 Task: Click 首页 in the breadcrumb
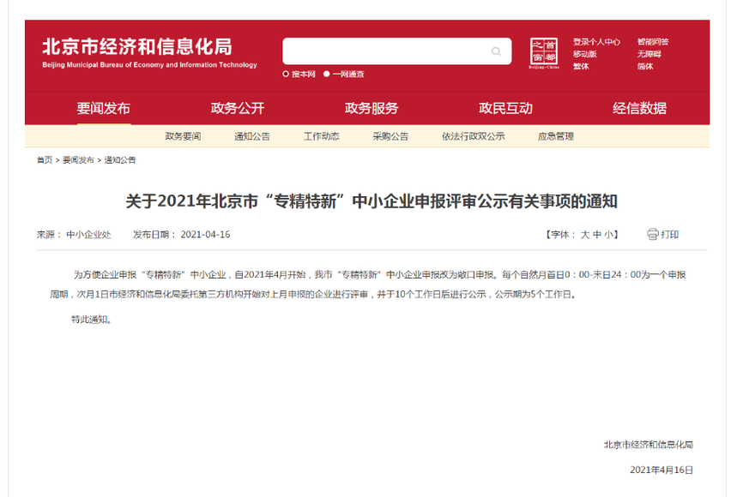pos(45,160)
